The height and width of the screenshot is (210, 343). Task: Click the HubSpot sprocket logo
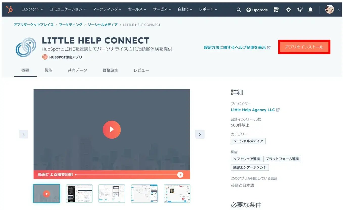9,10
